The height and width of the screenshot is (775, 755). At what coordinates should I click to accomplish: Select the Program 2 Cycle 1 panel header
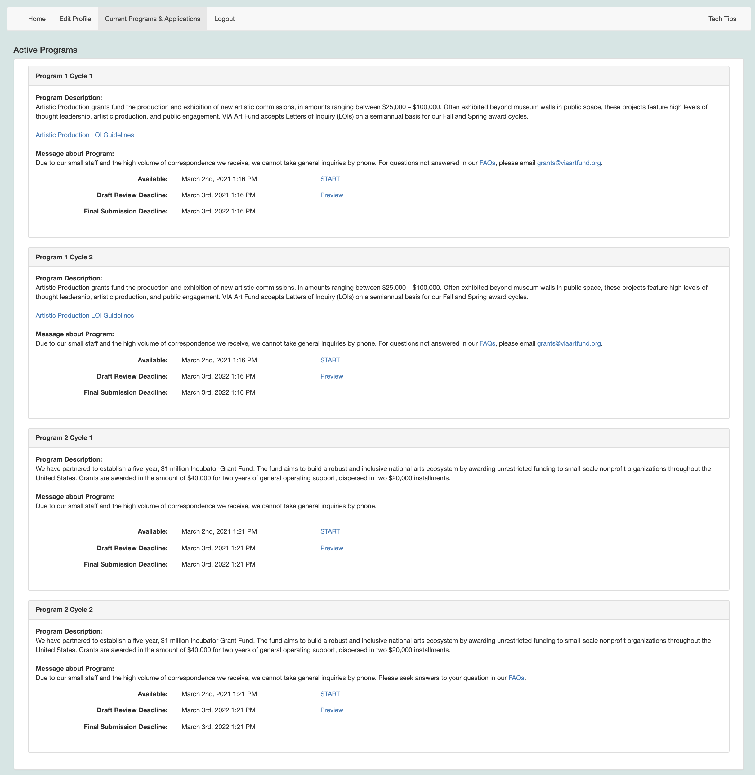pos(378,438)
